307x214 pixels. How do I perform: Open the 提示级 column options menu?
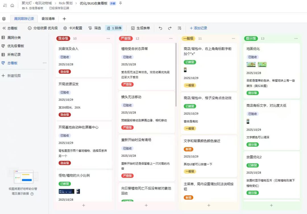pos(296,39)
